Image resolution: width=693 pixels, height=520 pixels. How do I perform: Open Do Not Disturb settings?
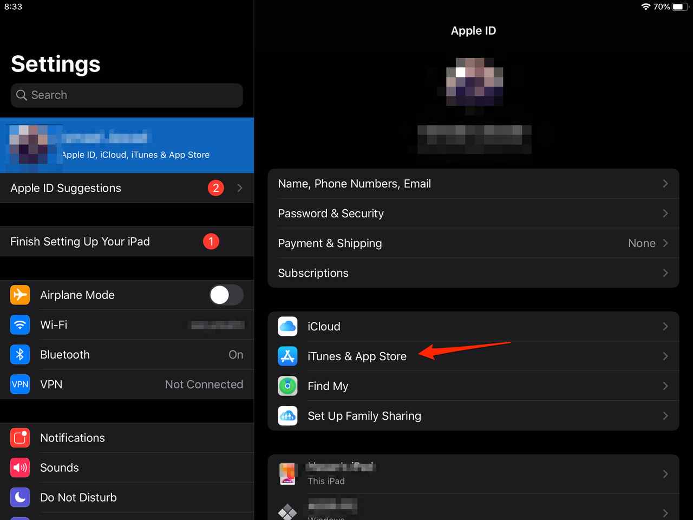coord(127,497)
